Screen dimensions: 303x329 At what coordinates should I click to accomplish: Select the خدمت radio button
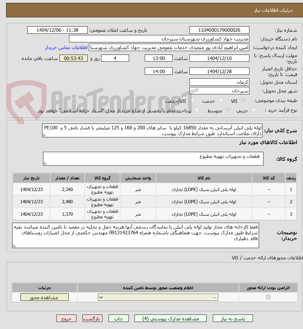point(221,100)
